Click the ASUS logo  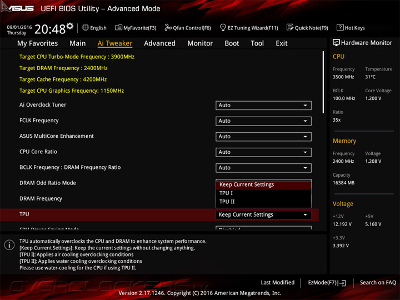pyautogui.click(x=17, y=8)
